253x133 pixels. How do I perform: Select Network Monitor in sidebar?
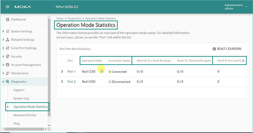coord(25,115)
